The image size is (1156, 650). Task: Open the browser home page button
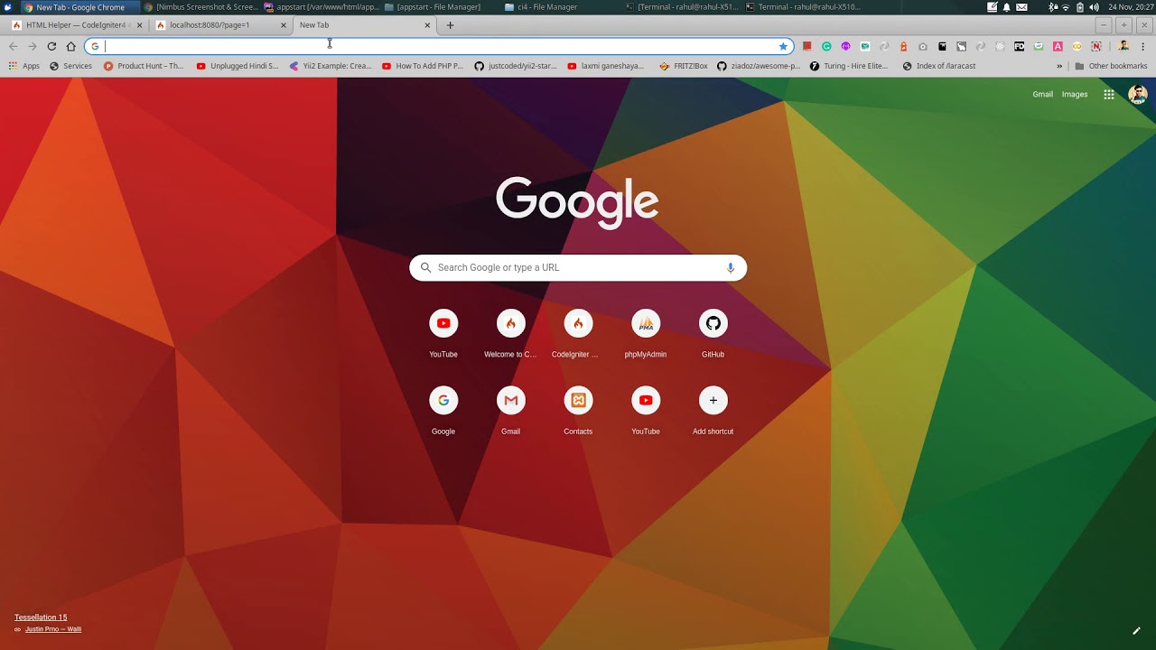coord(71,46)
